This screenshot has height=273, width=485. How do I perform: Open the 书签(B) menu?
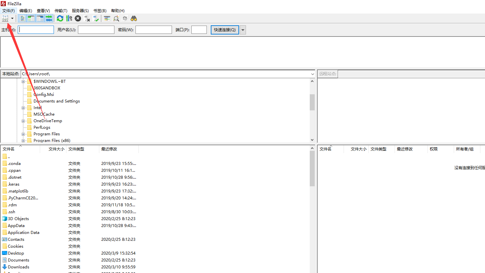click(x=100, y=11)
